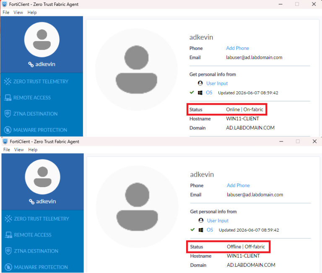Select Remote Access icon in lower window
322x273 pixels.
point(8,235)
